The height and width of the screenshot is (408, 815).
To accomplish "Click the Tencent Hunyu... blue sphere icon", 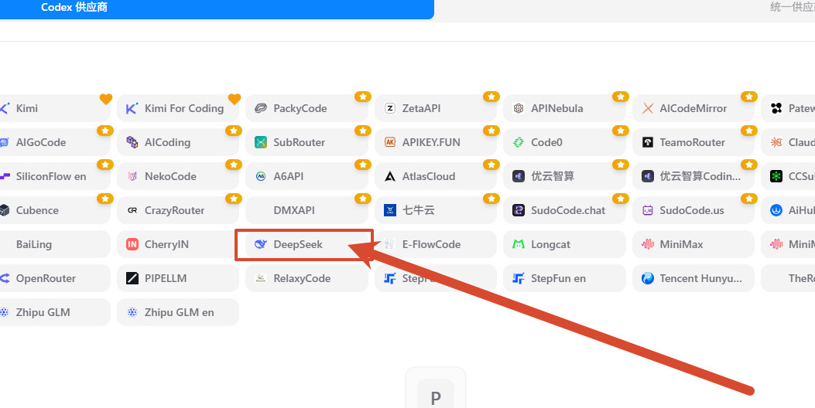I will click(648, 278).
